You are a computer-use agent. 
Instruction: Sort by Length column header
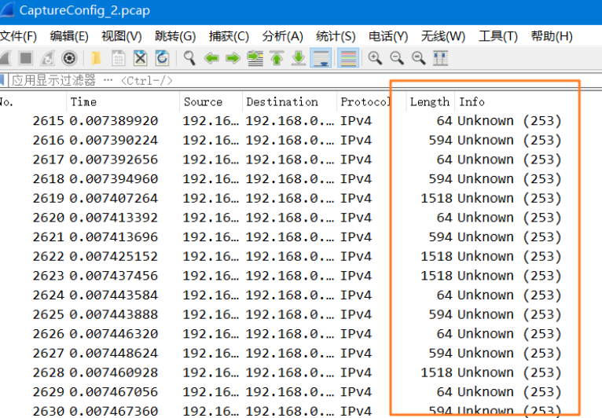tap(431, 102)
